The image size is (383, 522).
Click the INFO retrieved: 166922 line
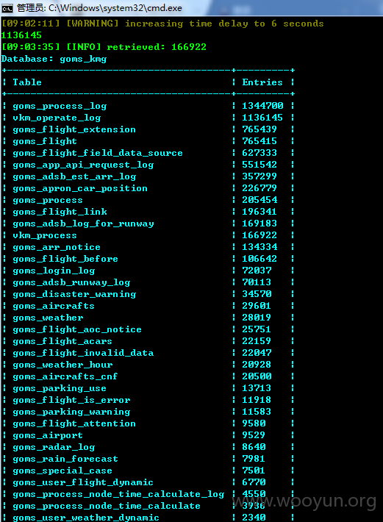pyautogui.click(x=104, y=47)
